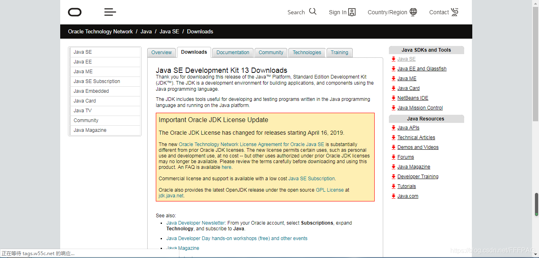Click arrow icon beside Java Mission Control

[x=393, y=108]
